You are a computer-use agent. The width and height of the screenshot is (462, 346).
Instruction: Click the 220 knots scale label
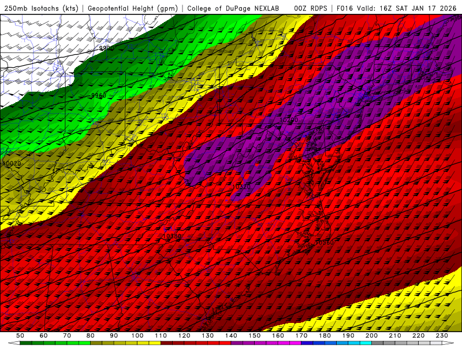418,336
